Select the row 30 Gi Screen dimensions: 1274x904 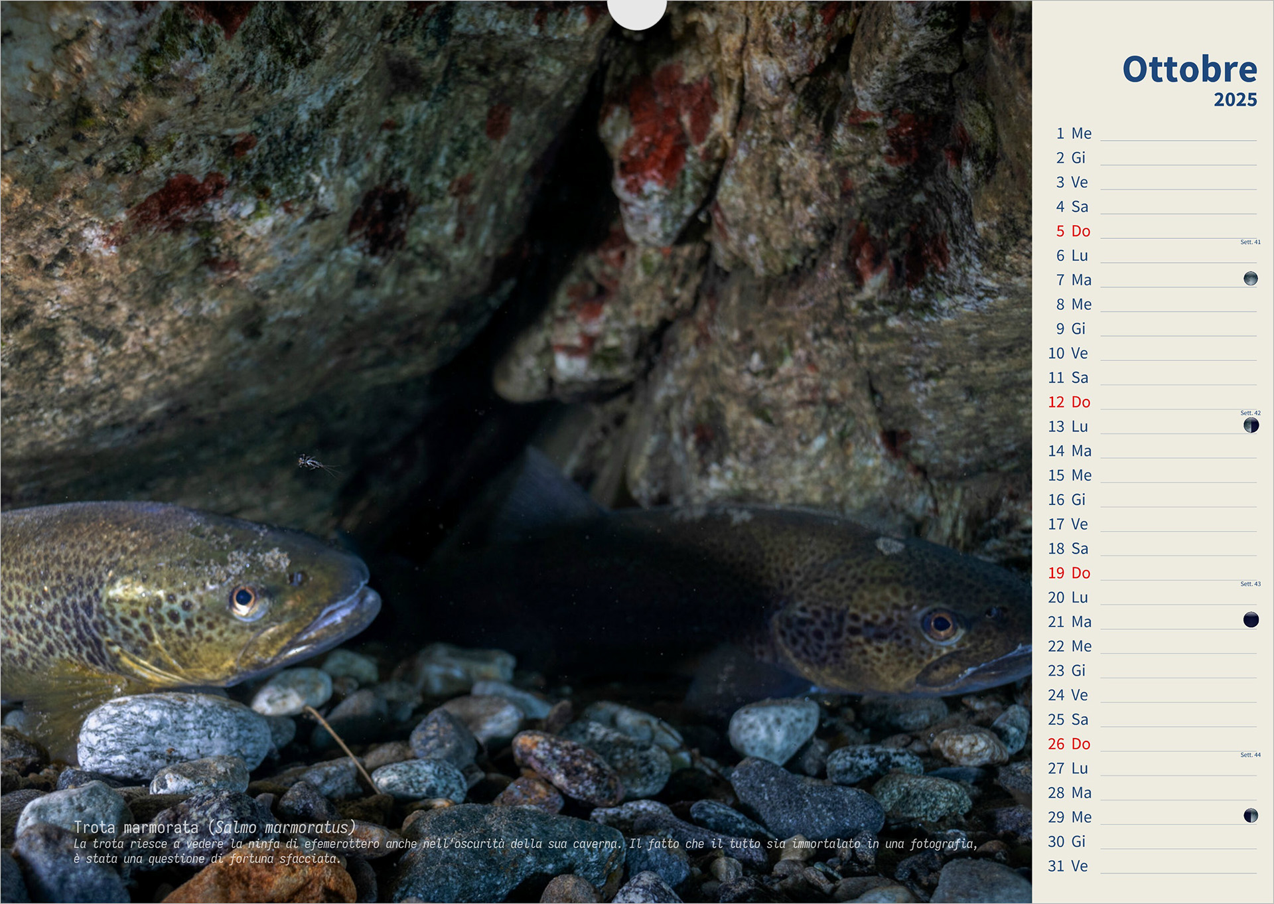point(1153,842)
